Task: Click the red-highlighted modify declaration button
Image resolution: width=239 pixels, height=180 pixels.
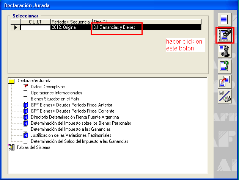Action: (x=225, y=35)
